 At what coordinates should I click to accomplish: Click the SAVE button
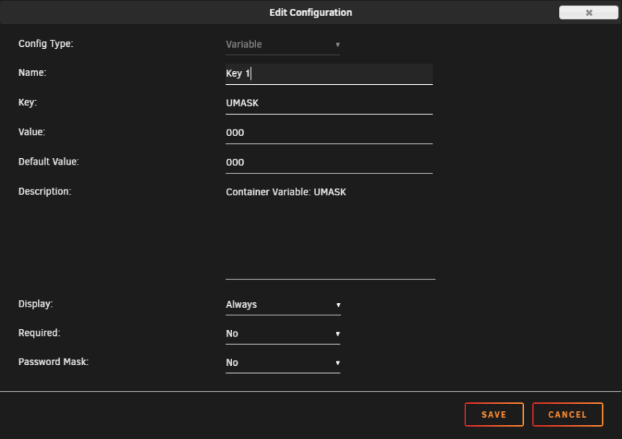point(494,414)
